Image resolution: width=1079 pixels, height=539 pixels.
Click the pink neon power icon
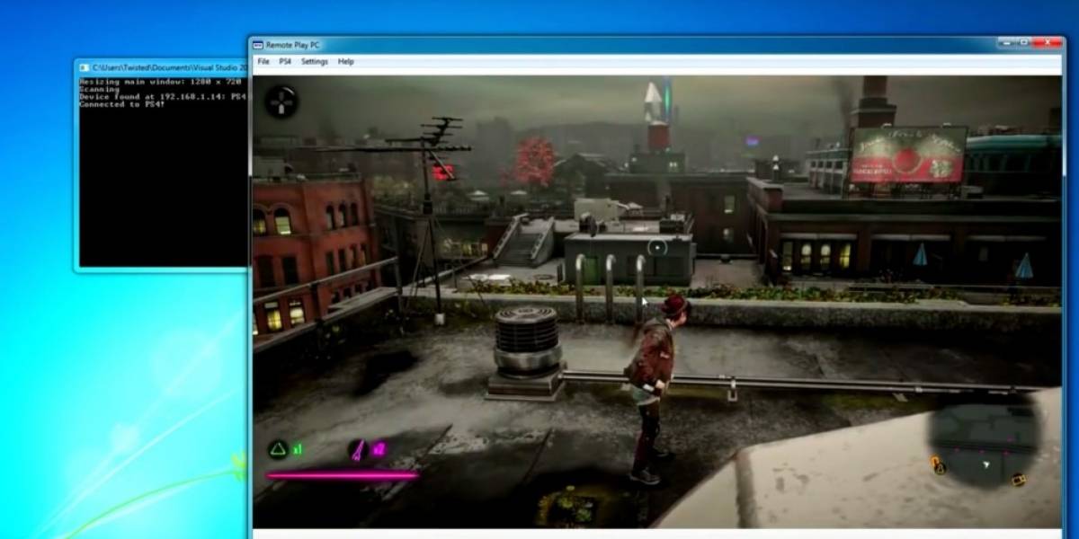[x=358, y=449]
